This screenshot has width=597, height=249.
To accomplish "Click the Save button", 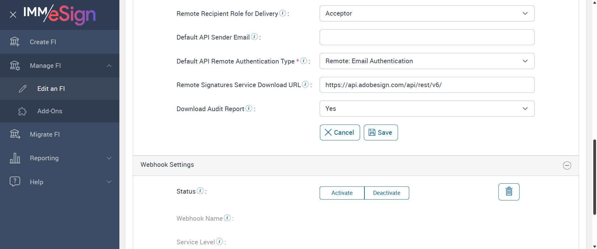I will (381, 133).
